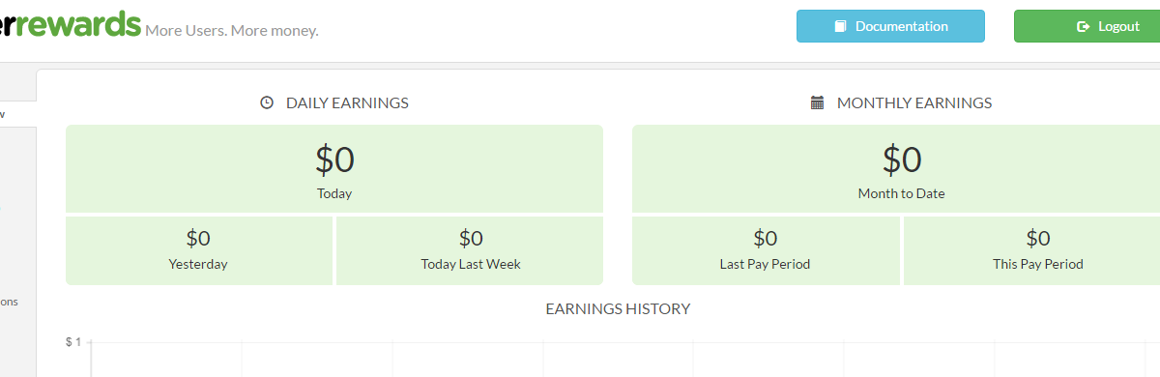This screenshot has width=1160, height=377.
Task: Log out using the Logout button
Action: tap(1087, 26)
